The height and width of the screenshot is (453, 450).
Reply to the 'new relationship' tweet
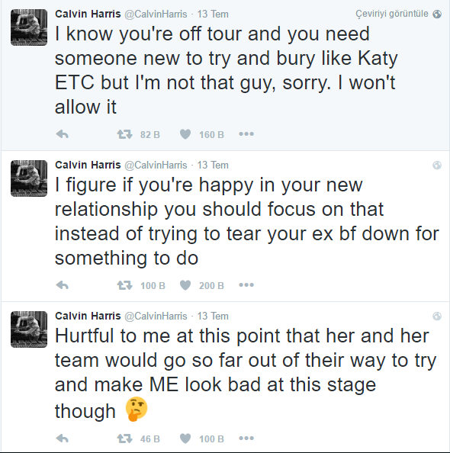click(x=62, y=285)
